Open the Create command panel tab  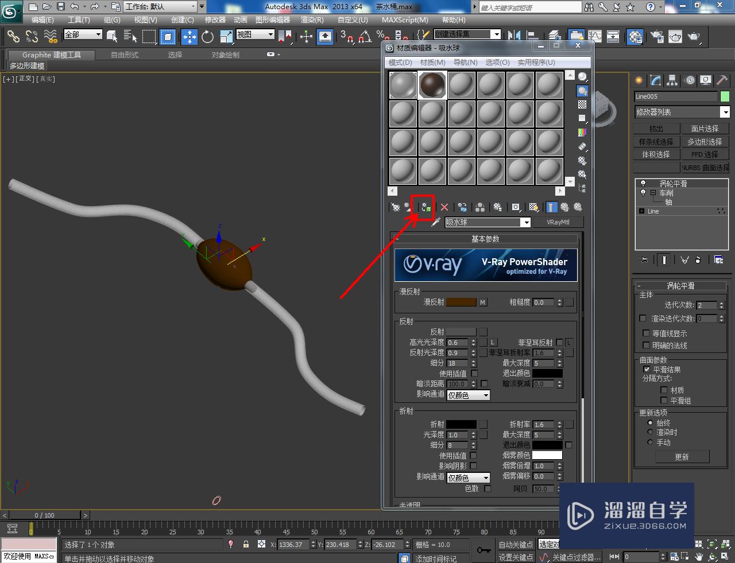[639, 80]
